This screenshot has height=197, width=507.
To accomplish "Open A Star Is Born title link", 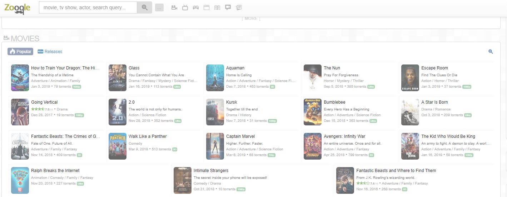I will pos(434,102).
